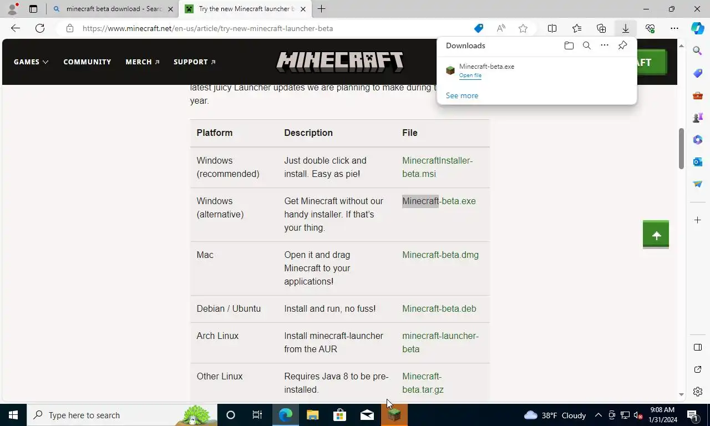Open Windows Start menu

pyautogui.click(x=13, y=415)
